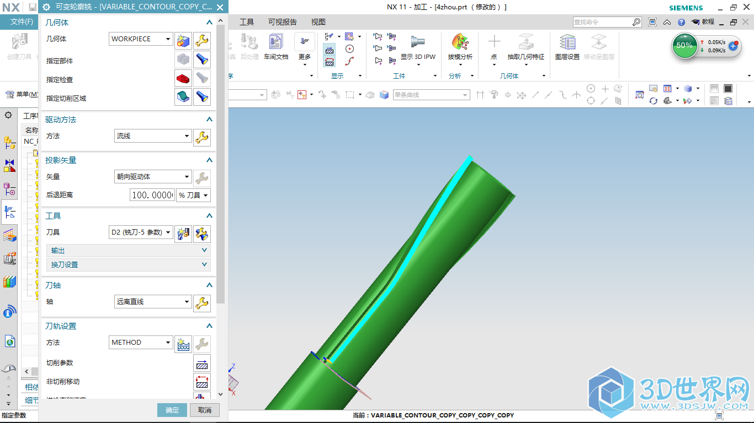The image size is (754, 423).
Task: Collapse ribbon with up chevron
Action: point(667,22)
